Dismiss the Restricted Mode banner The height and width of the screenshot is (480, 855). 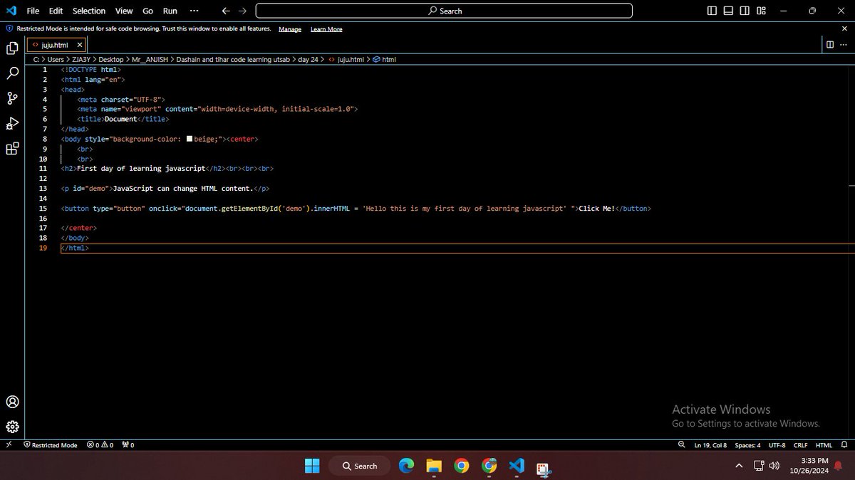844,28
